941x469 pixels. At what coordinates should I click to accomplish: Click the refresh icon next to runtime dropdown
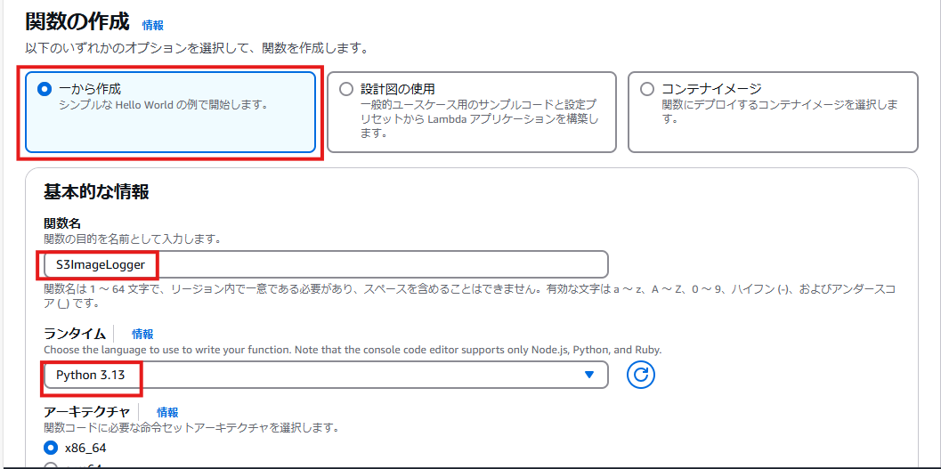pos(641,375)
